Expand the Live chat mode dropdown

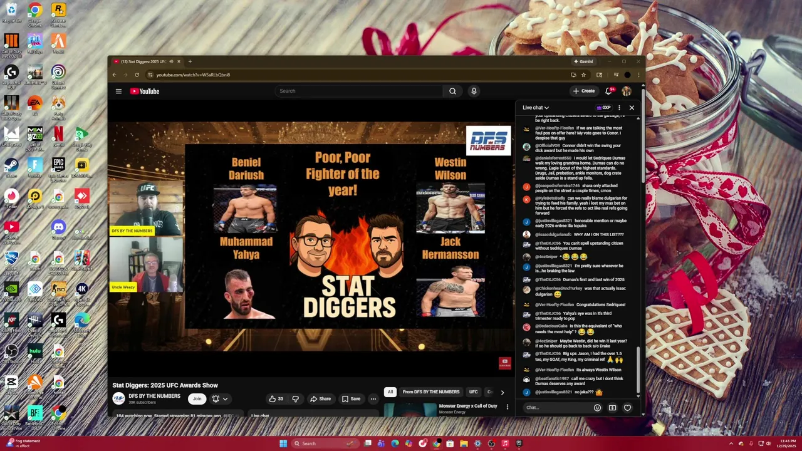tap(536, 108)
